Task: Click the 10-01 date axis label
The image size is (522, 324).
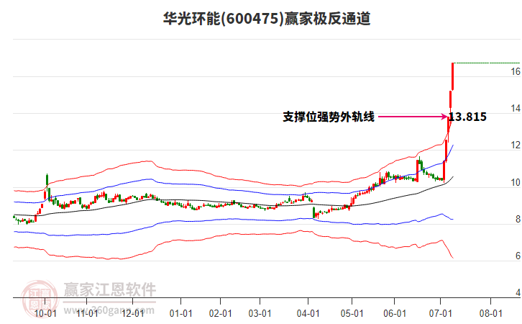Action: pyautogui.click(x=45, y=314)
